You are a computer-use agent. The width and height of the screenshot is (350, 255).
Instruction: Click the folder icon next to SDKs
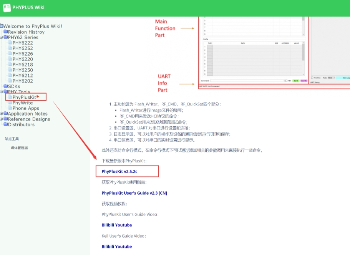pos(6,86)
